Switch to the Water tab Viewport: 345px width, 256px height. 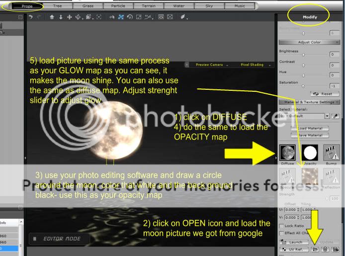(x=179, y=6)
